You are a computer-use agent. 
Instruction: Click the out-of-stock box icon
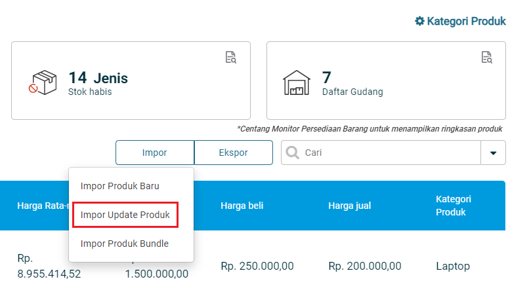click(x=43, y=82)
